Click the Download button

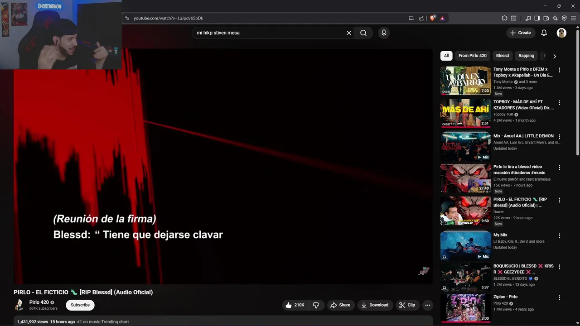point(375,305)
